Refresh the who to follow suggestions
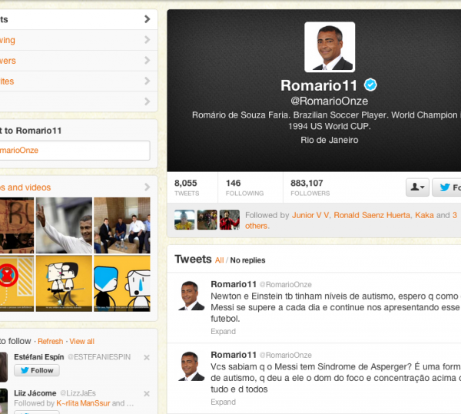The height and width of the screenshot is (414, 461). (x=50, y=341)
